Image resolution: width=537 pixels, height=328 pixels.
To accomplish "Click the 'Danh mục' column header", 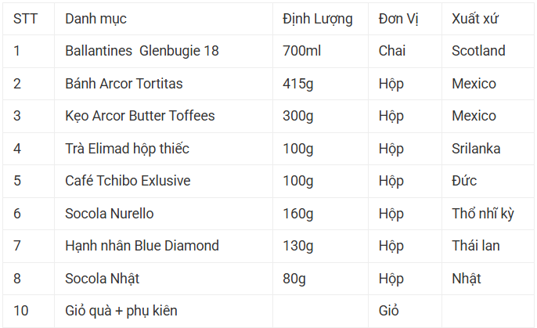I will (x=96, y=19).
